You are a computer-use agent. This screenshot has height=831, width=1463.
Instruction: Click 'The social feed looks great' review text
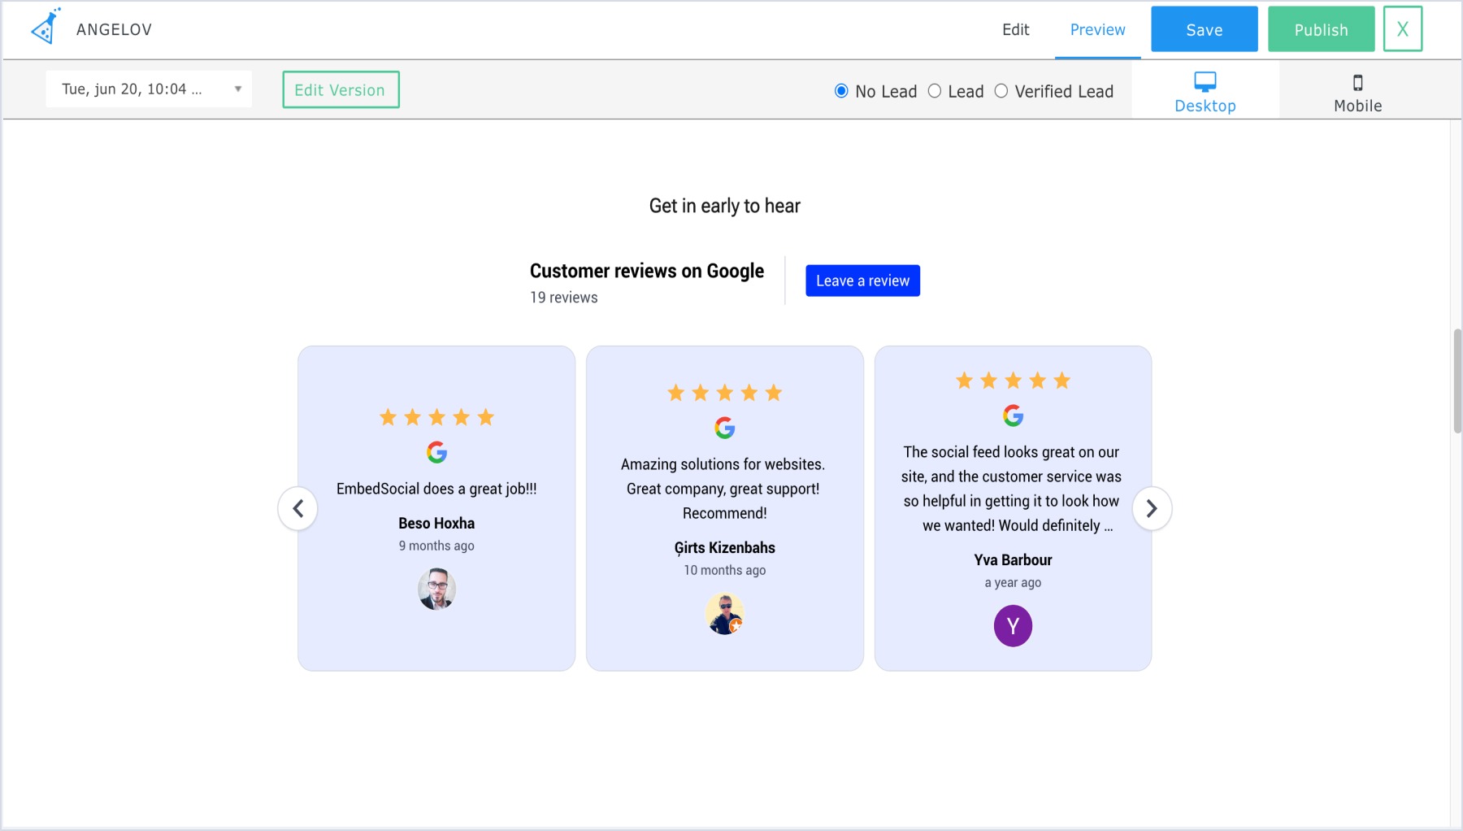(1011, 489)
